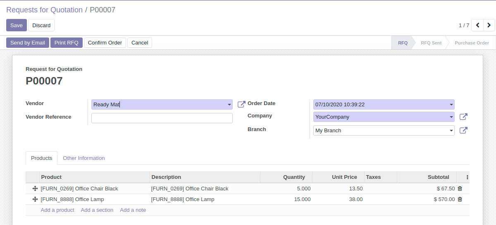Click drag handle for Office Lamp row
Screen dimensions: 496x225
pos(35,199)
